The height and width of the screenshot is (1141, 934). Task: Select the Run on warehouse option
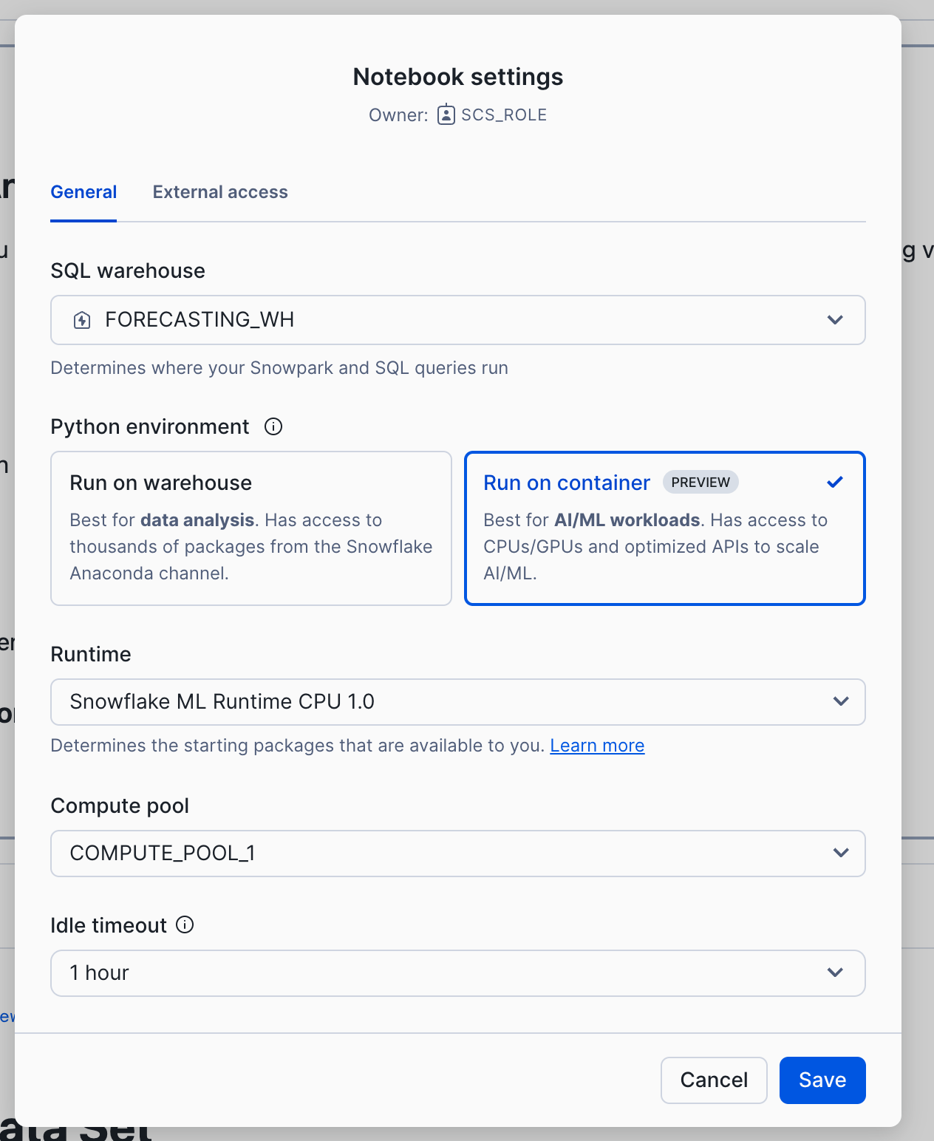(250, 528)
